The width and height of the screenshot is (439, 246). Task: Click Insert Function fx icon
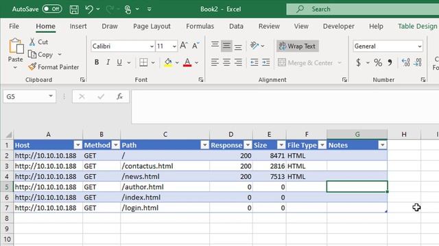(120, 96)
